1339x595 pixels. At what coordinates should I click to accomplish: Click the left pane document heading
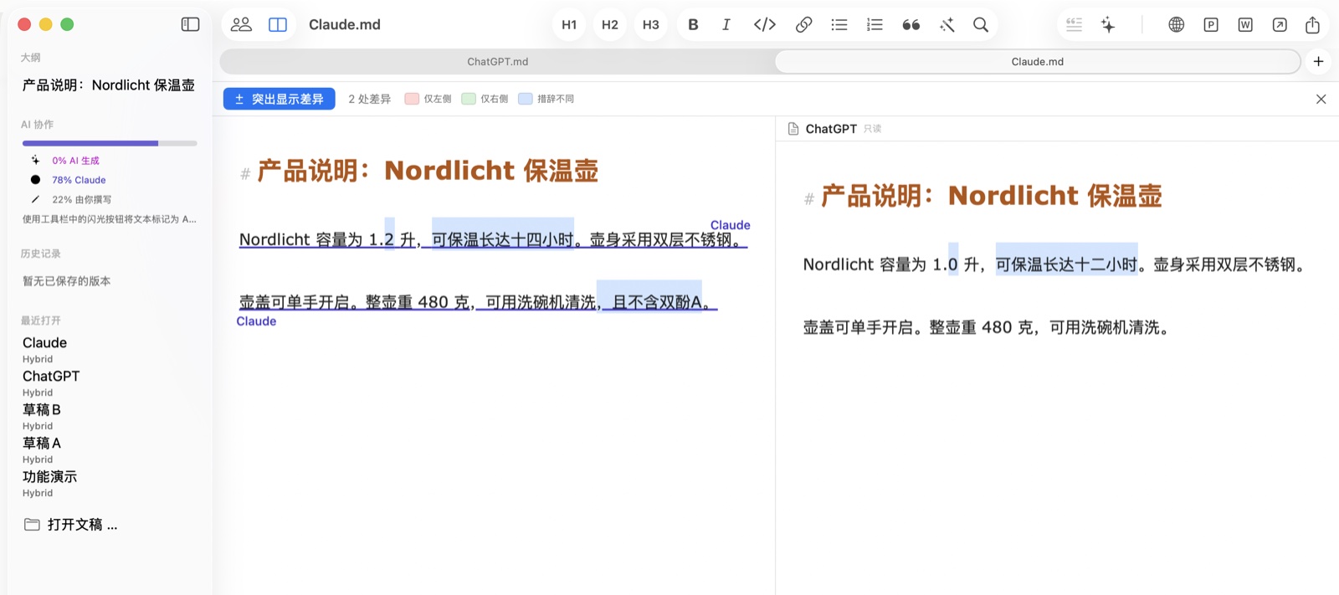click(428, 171)
